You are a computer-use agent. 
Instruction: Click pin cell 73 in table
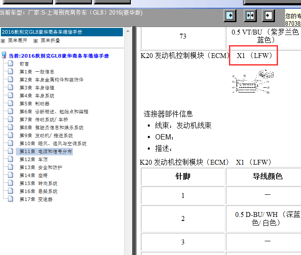183,36
